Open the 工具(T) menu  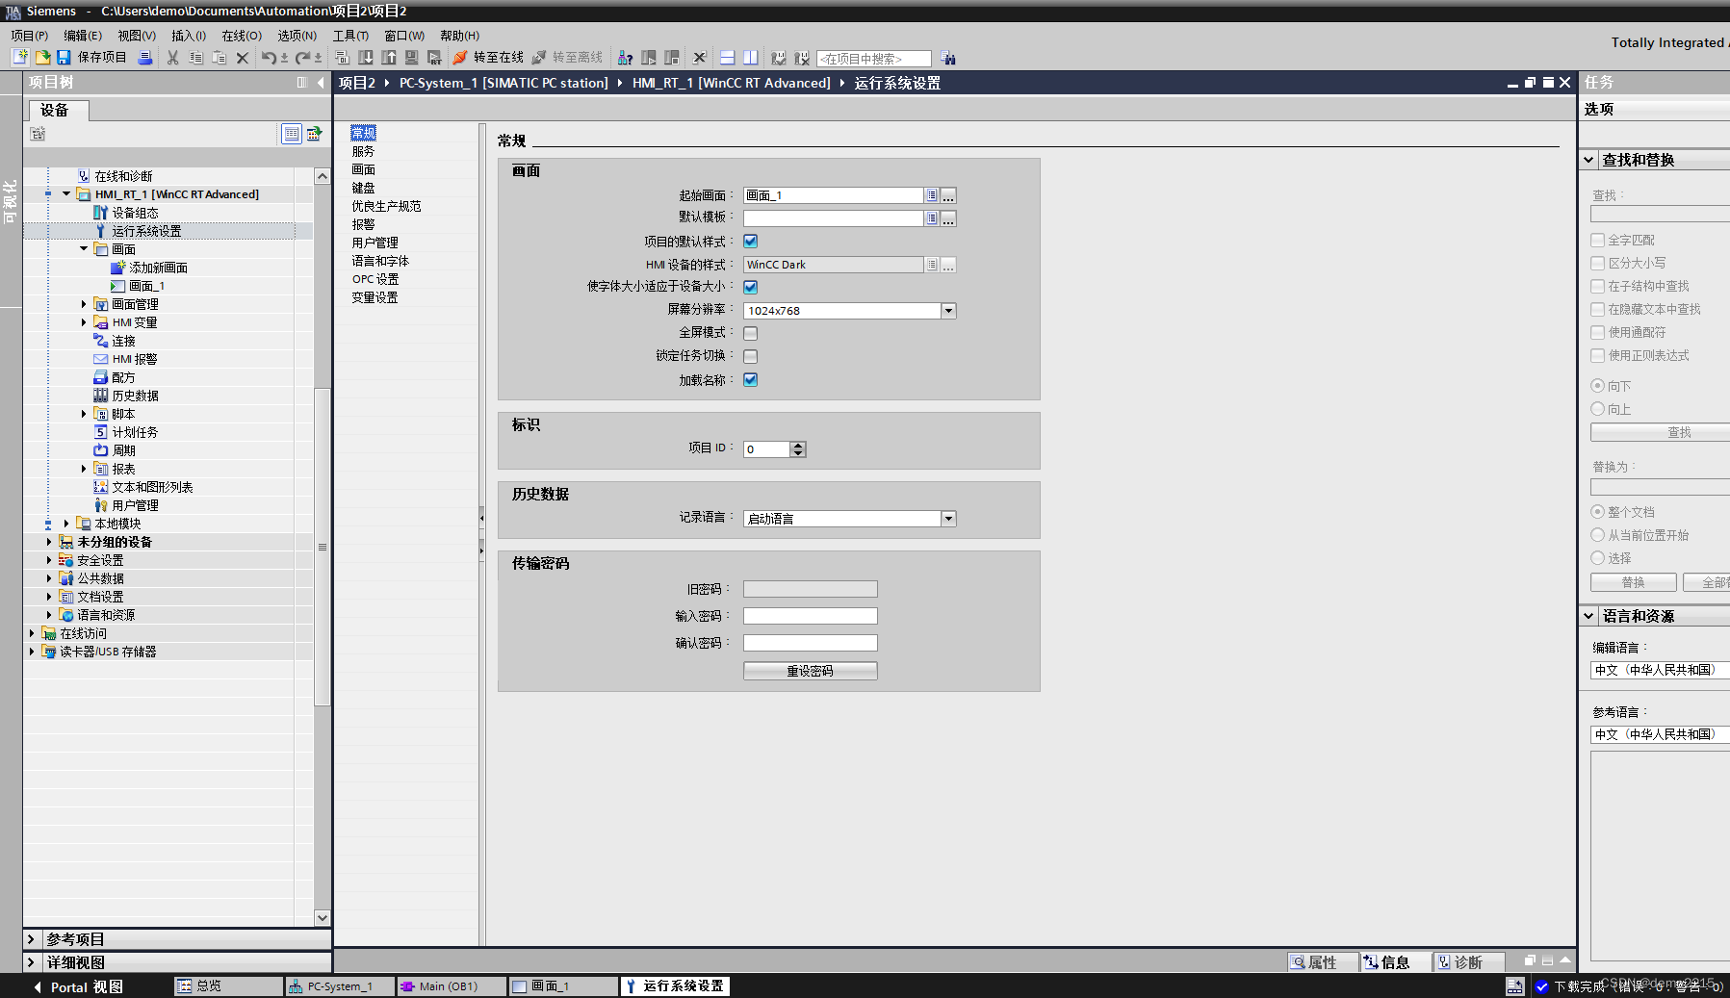[x=349, y=36]
